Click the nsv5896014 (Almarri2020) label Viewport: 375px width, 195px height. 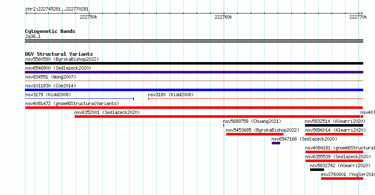click(335, 130)
